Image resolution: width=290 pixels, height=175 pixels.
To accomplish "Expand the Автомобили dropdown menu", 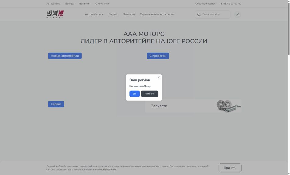I will (94, 14).
